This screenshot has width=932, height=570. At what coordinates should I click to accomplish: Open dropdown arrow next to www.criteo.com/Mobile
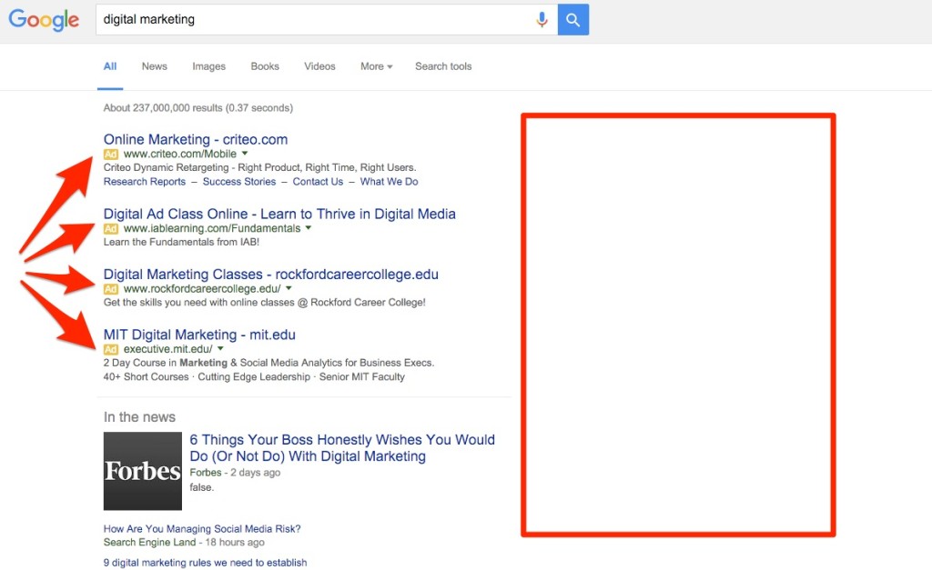pos(245,155)
